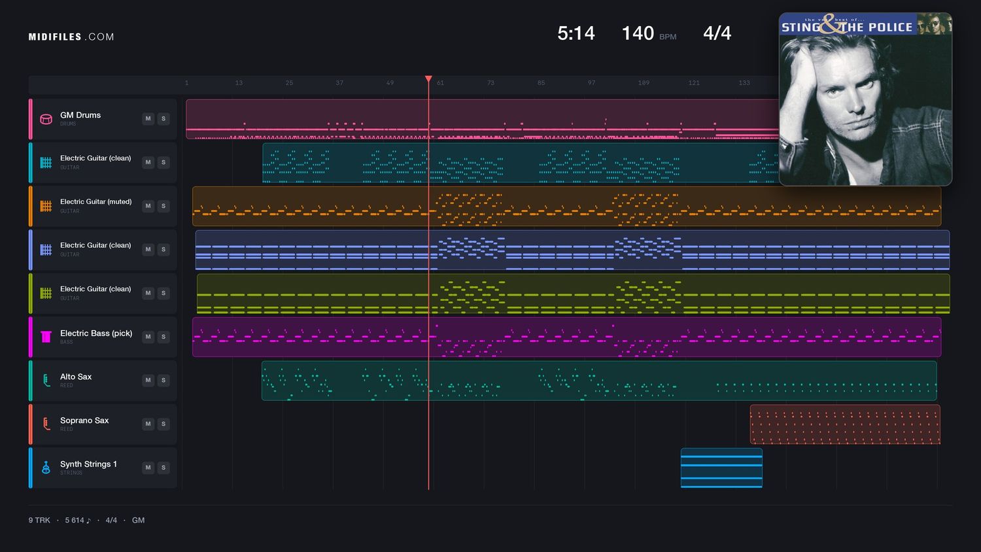Click the 140 BPM tempo display

(x=649, y=33)
